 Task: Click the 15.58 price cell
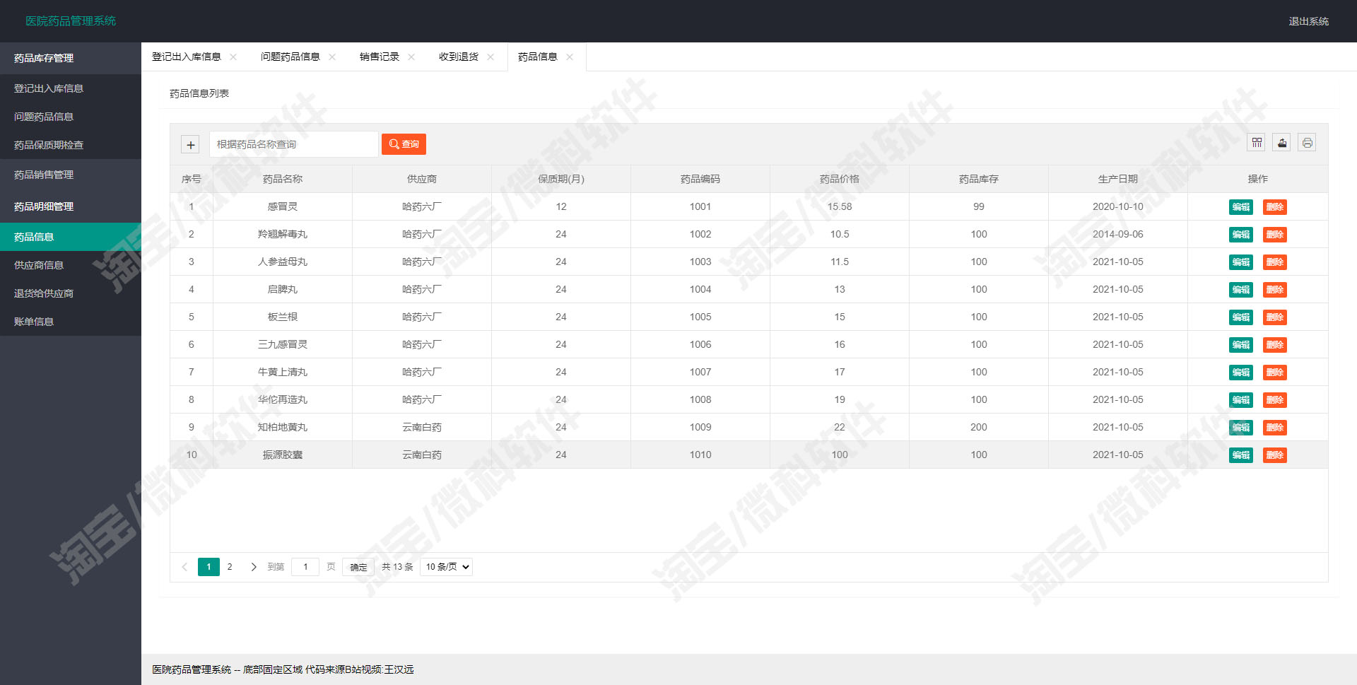pos(840,206)
